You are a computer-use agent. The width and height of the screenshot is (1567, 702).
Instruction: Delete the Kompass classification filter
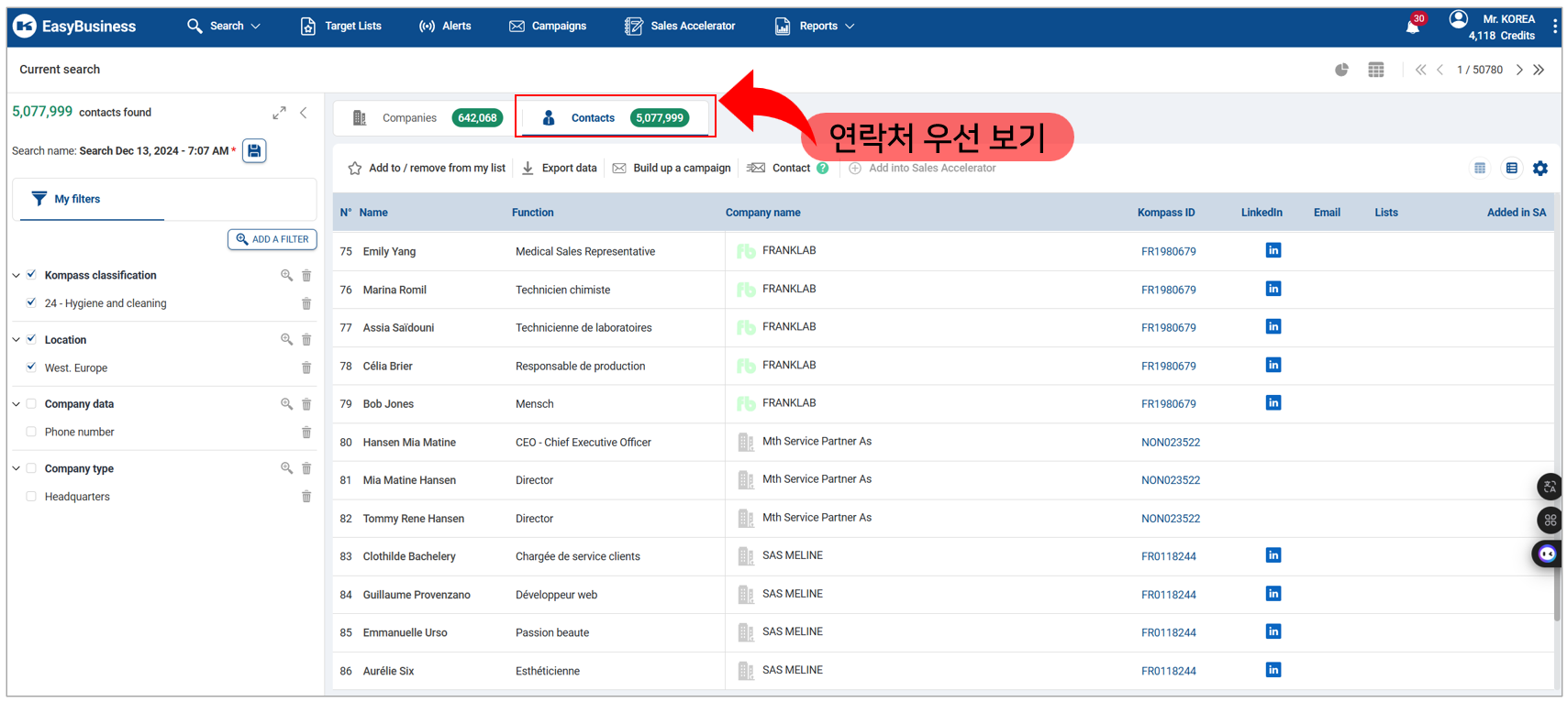(306, 275)
